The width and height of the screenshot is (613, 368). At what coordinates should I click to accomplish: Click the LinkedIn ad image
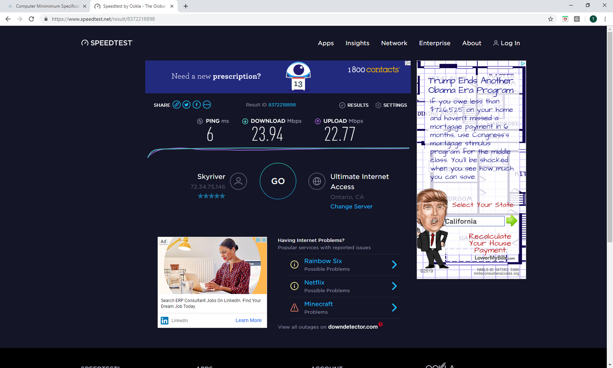click(212, 266)
